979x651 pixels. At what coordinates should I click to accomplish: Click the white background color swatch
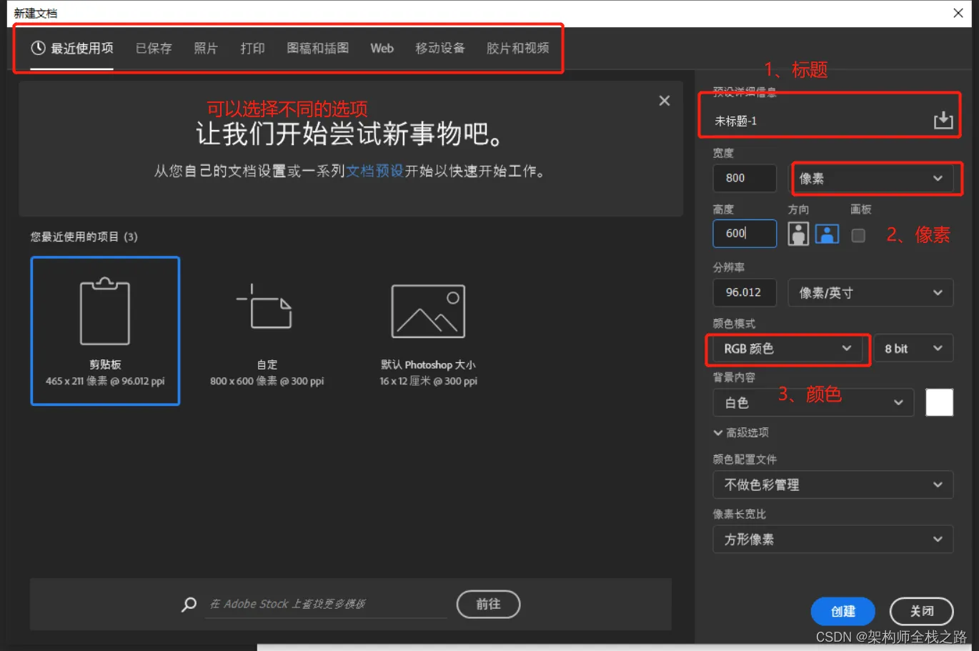coord(940,402)
